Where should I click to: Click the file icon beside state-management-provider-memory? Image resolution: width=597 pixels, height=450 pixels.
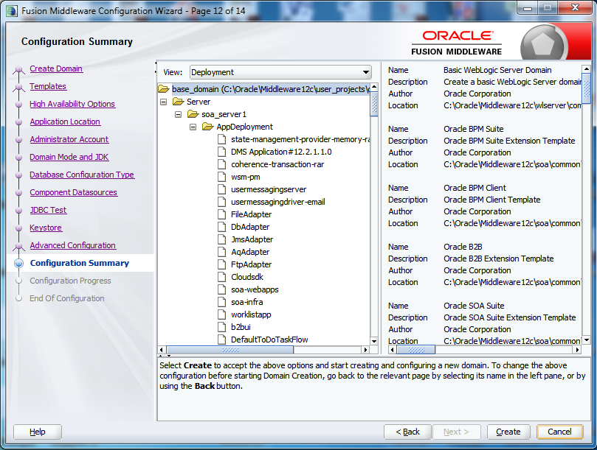click(222, 139)
